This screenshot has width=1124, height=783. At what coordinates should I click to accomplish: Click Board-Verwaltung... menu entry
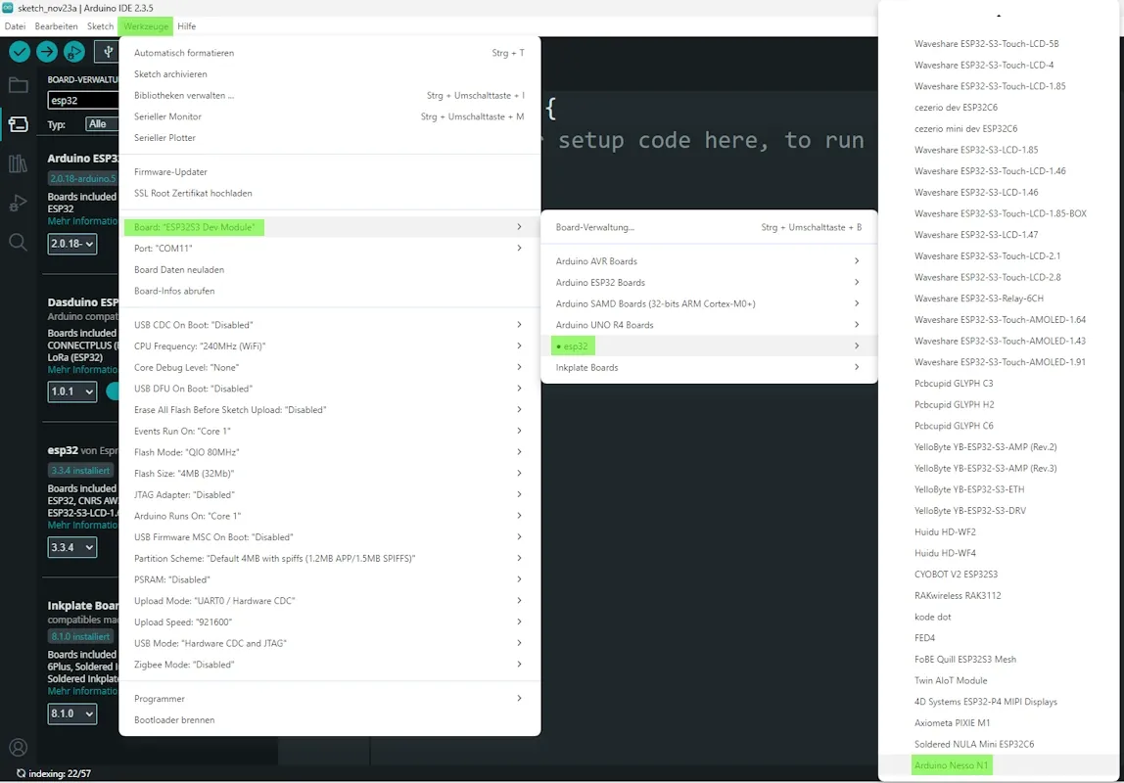[x=595, y=227]
